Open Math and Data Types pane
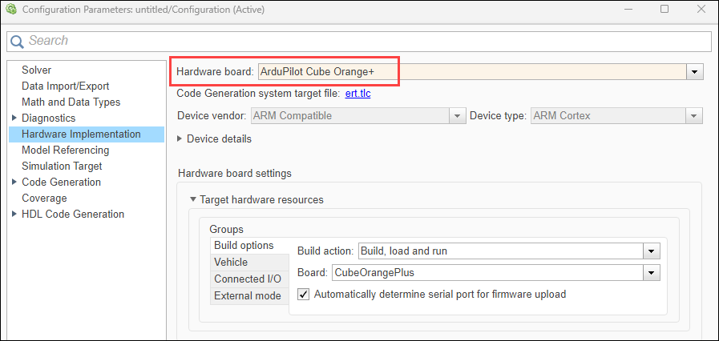The image size is (719, 341). (x=71, y=102)
